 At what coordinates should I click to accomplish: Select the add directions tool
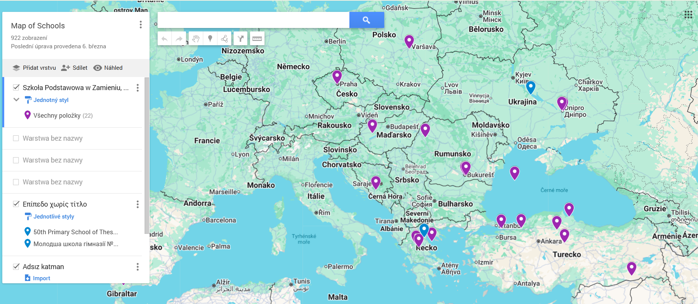click(x=240, y=39)
